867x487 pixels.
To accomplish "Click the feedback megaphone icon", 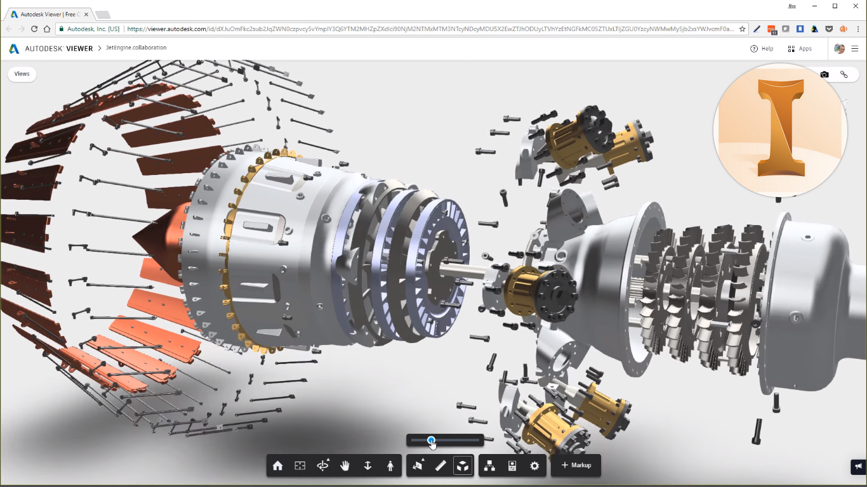I will pyautogui.click(x=858, y=467).
